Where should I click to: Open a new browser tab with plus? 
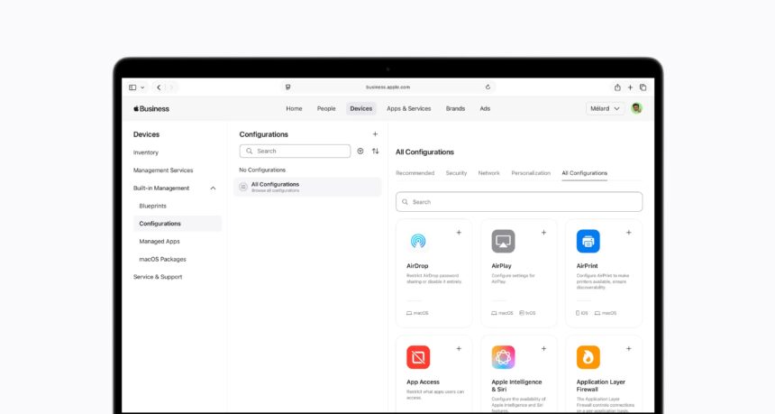(630, 87)
